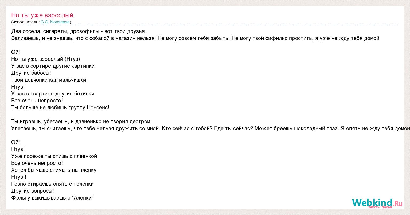Click the Webkind.Ru logo
410x215 pixels.
point(377,203)
